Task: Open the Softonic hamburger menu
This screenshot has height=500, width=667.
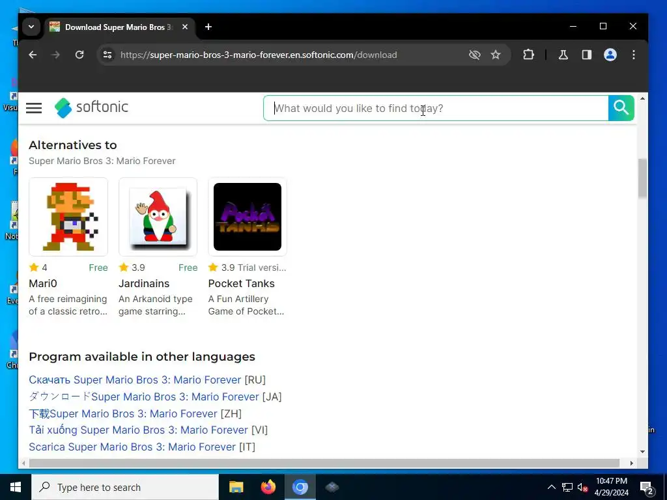Action: click(x=34, y=108)
